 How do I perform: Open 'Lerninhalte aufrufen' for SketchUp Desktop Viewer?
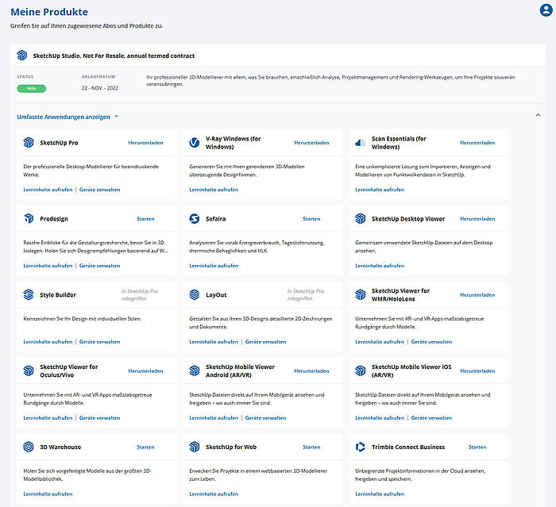(380, 265)
